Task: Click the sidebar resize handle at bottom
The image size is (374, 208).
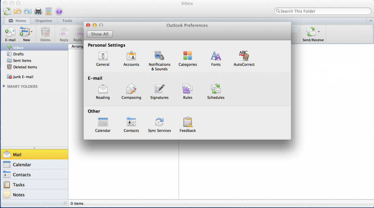Action: pos(65,203)
